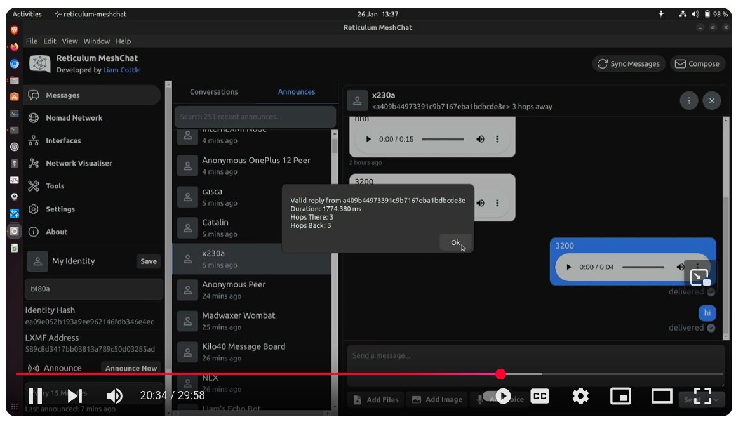Click the Send a message text field
This screenshot has height=422, width=743.
point(535,366)
